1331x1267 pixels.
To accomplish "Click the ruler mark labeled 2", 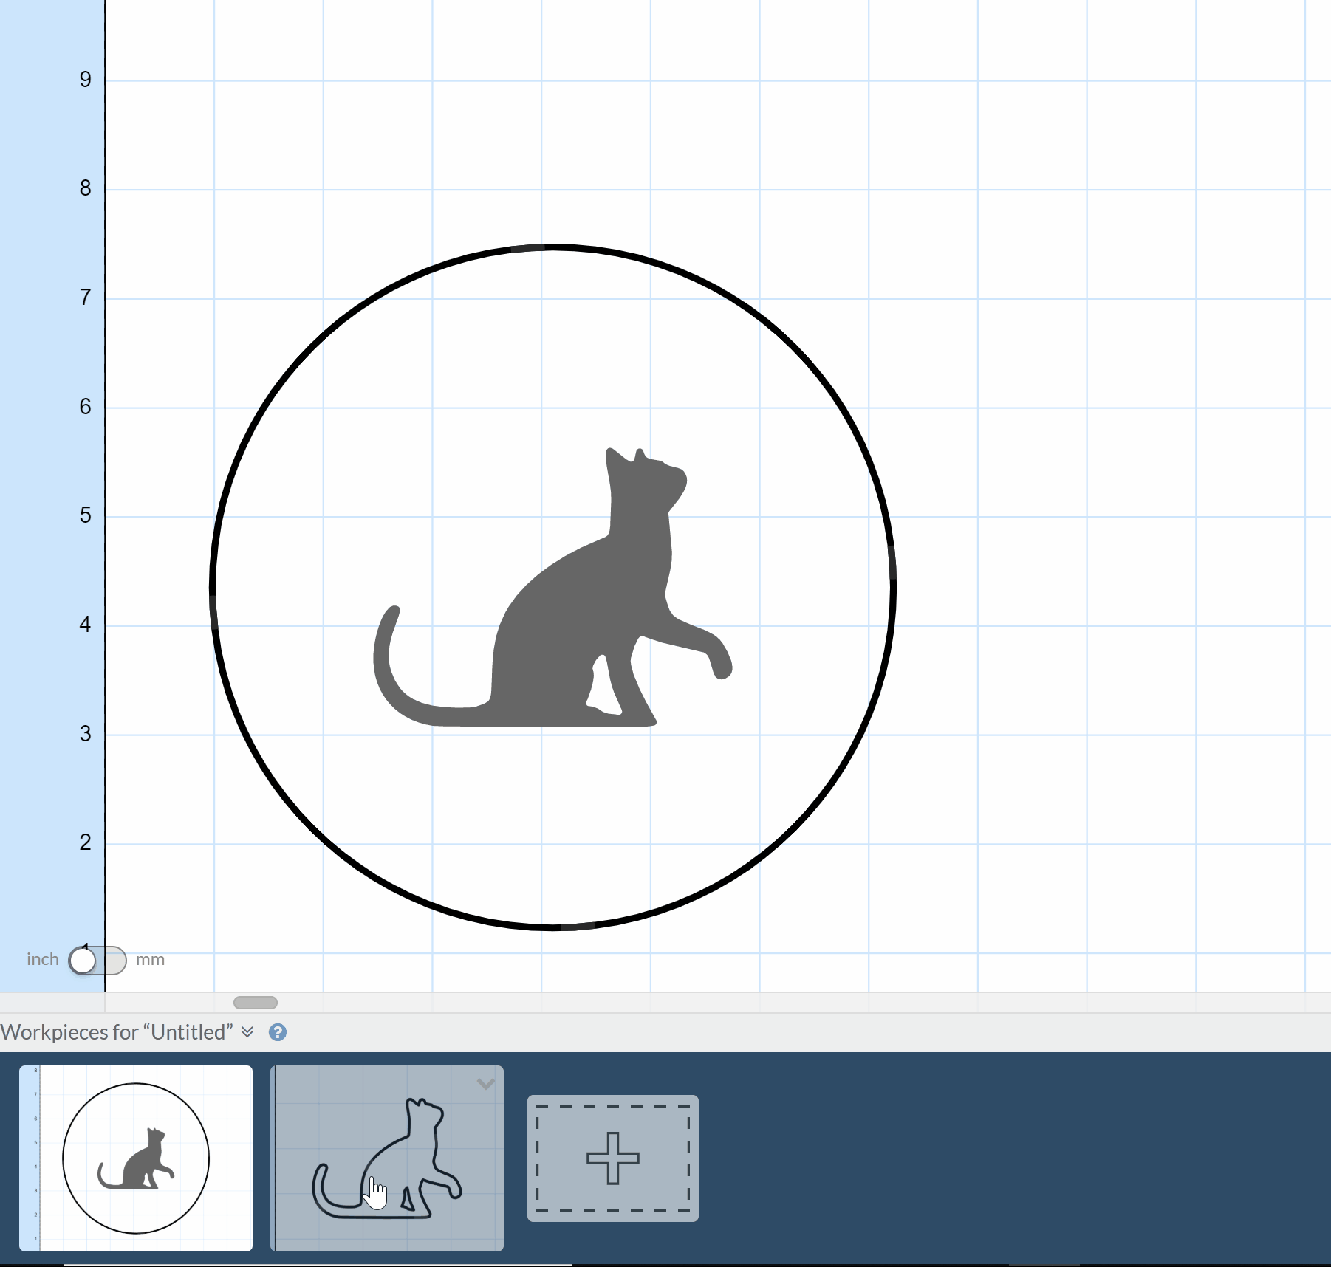I will [86, 842].
